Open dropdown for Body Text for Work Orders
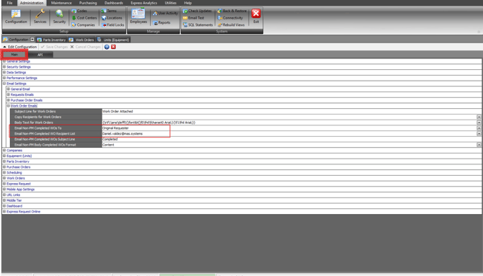This screenshot has height=276, width=483. [479, 123]
